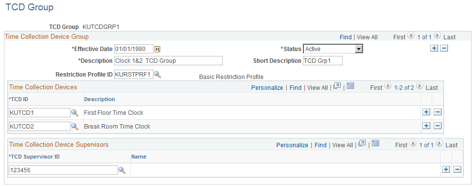The height and width of the screenshot is (186, 475).
Task: Show next rows in Time Collection Devices
Action: click(x=419, y=86)
